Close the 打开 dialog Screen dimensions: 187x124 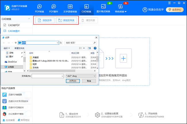point(96,38)
